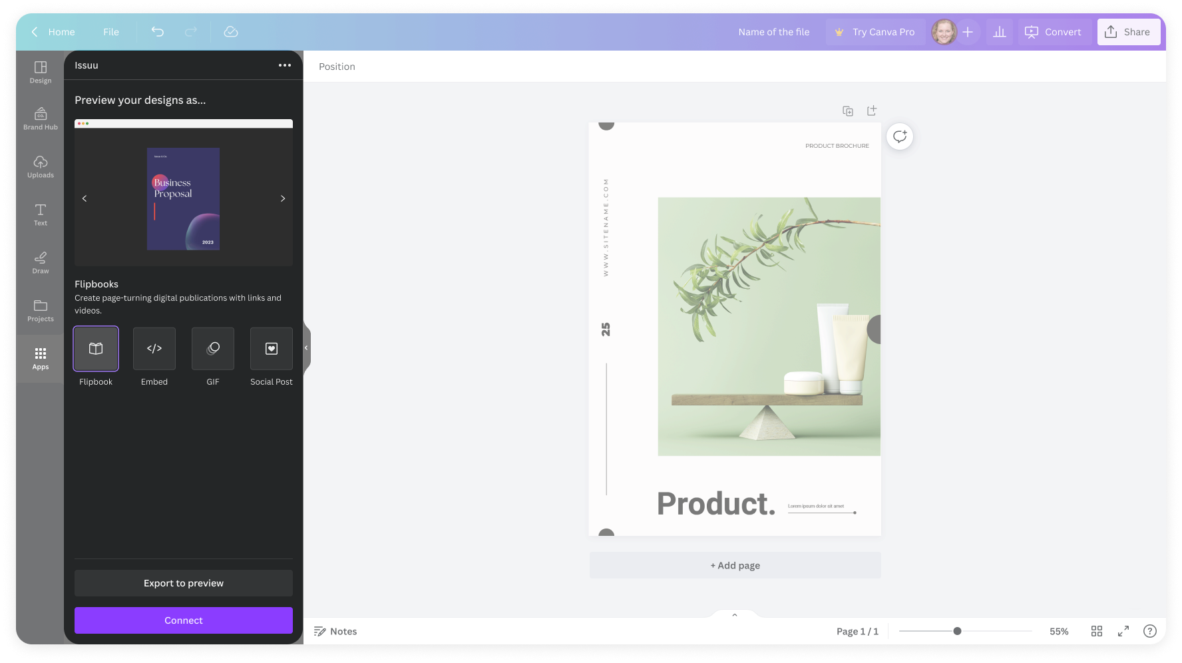Image resolution: width=1182 pixels, height=663 pixels.
Task: Select the product photo on canvas
Action: (769, 326)
